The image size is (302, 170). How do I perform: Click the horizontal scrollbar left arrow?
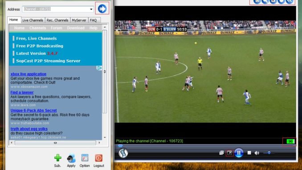click(x=12, y=143)
